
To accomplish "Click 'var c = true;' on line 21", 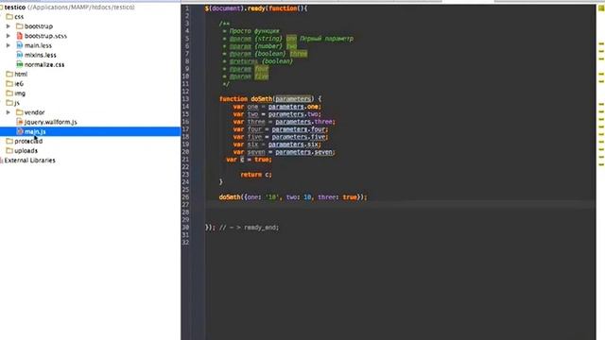I will click(249, 160).
